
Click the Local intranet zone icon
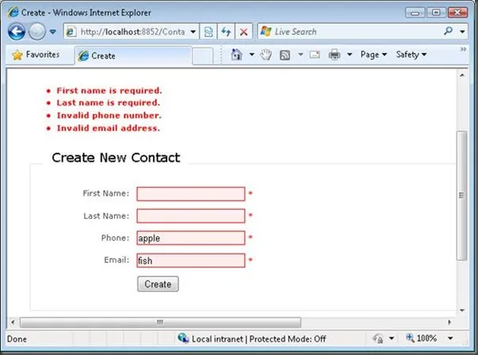pyautogui.click(x=183, y=338)
